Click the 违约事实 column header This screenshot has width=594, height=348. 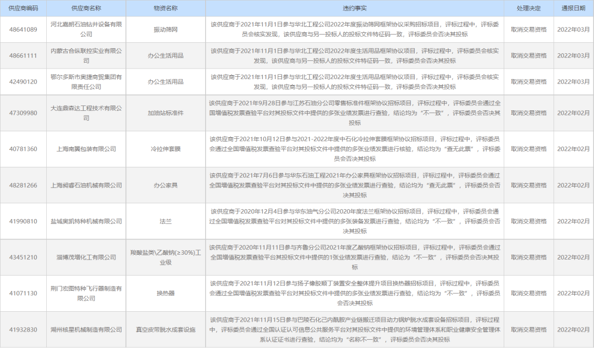click(x=355, y=8)
